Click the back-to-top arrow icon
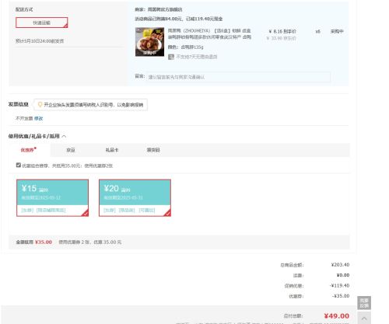Image resolution: width=389 pixels, height=324 pixels. pos(364,319)
